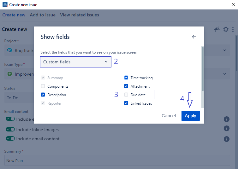Open the settings gear icon

point(226,29)
